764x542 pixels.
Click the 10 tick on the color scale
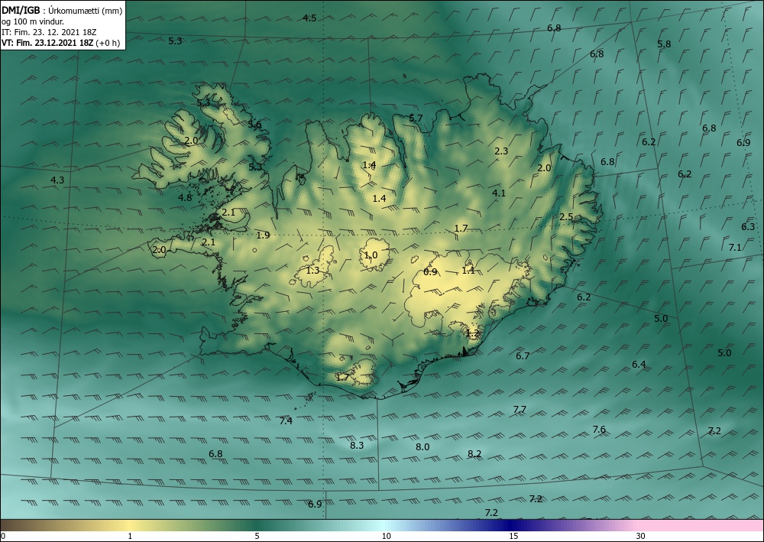(x=386, y=536)
